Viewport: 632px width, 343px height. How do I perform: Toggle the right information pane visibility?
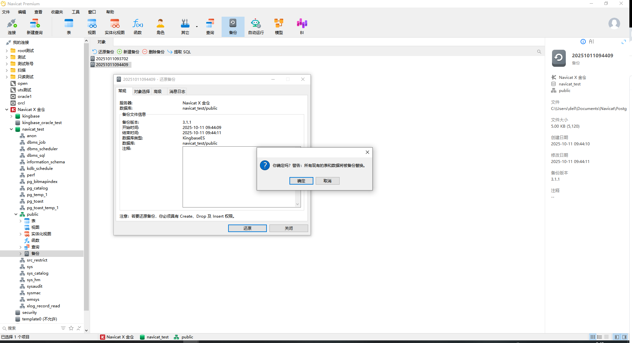tap(624, 337)
